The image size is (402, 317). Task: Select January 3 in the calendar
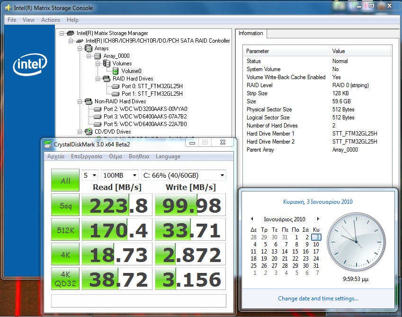[x=316, y=237]
